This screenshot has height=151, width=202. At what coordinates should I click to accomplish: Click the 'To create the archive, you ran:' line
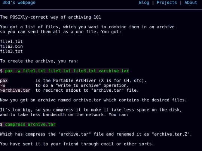coord(39,61)
